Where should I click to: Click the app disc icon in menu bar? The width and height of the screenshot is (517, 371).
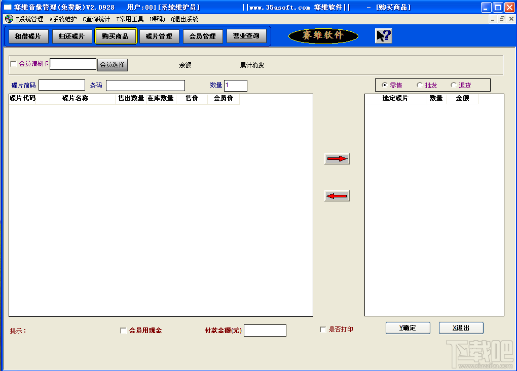9,19
